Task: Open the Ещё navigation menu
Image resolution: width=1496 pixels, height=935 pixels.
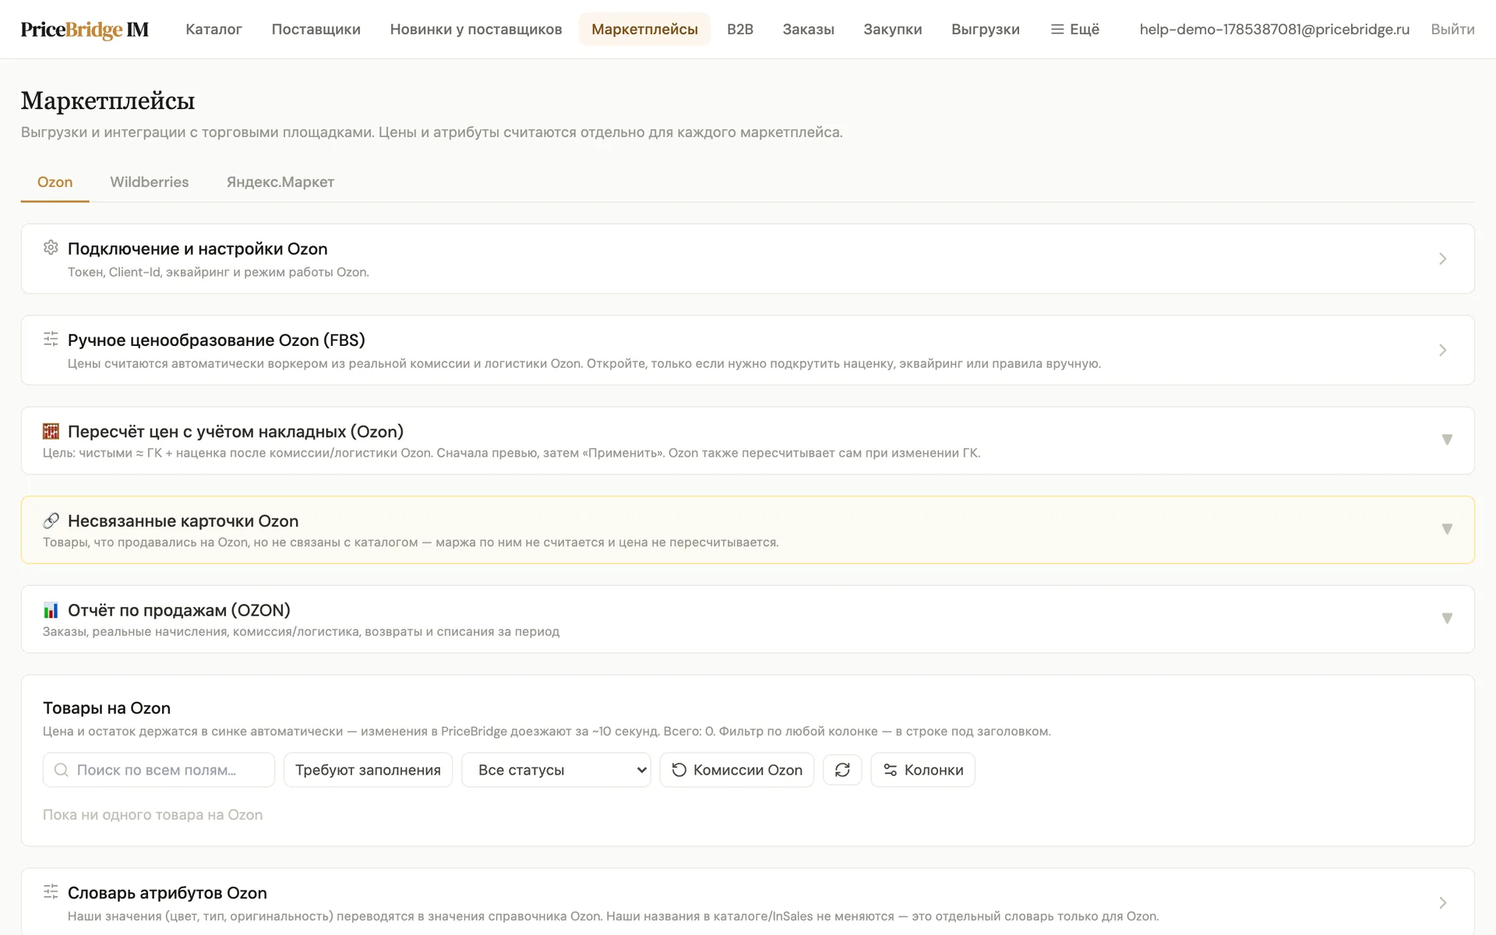Action: 1075,30
